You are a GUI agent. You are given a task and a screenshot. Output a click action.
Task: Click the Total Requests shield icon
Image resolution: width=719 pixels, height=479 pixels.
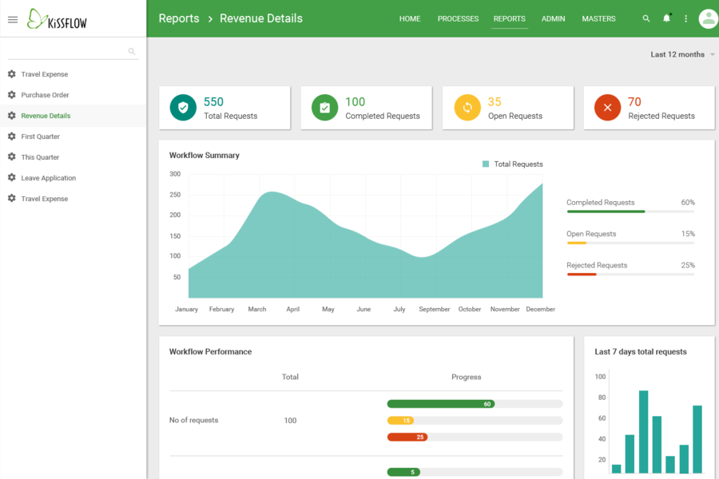(183, 108)
